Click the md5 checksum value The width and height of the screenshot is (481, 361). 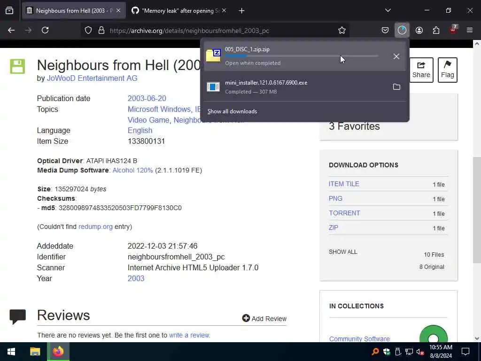(x=120, y=208)
